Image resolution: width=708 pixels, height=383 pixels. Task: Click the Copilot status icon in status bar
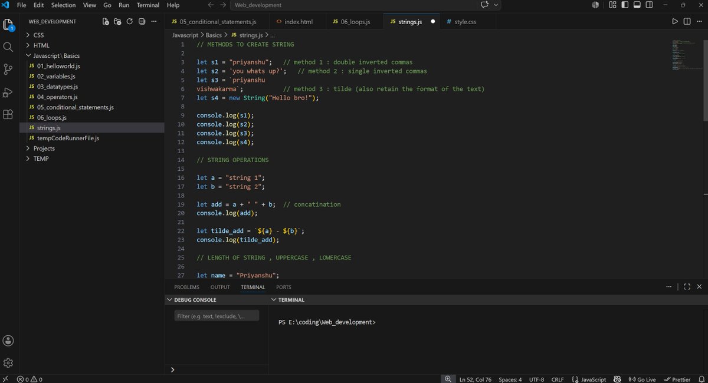tap(617, 379)
